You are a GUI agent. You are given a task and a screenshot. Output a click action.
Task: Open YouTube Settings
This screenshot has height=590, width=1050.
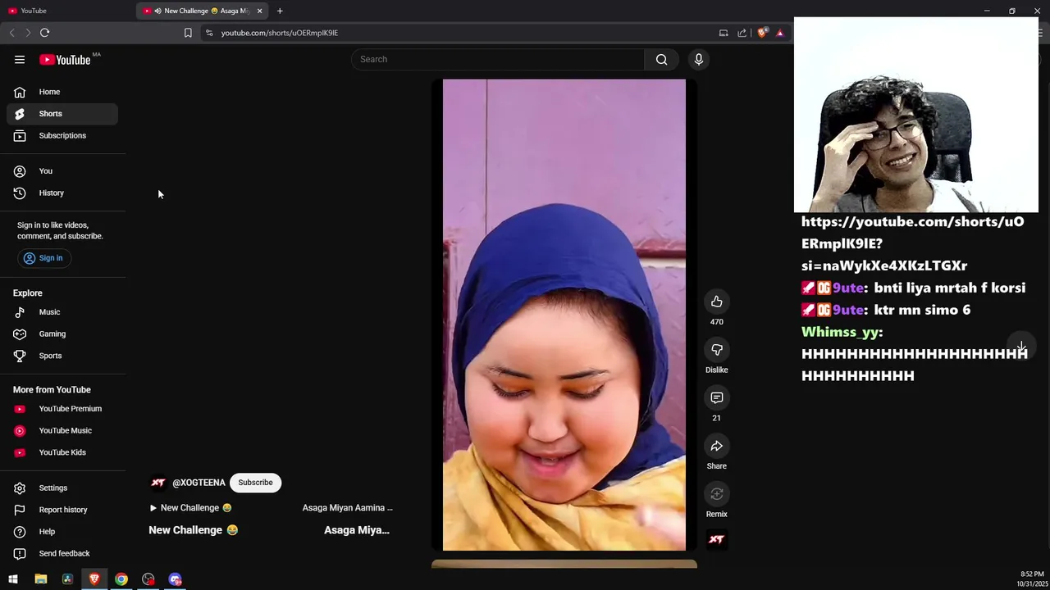(x=62, y=488)
